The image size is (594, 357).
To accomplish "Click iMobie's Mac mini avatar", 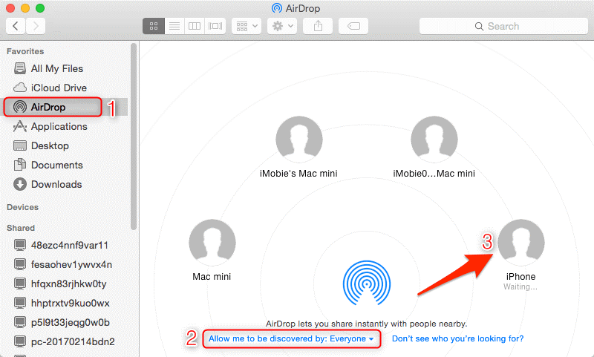I will pyautogui.click(x=299, y=140).
